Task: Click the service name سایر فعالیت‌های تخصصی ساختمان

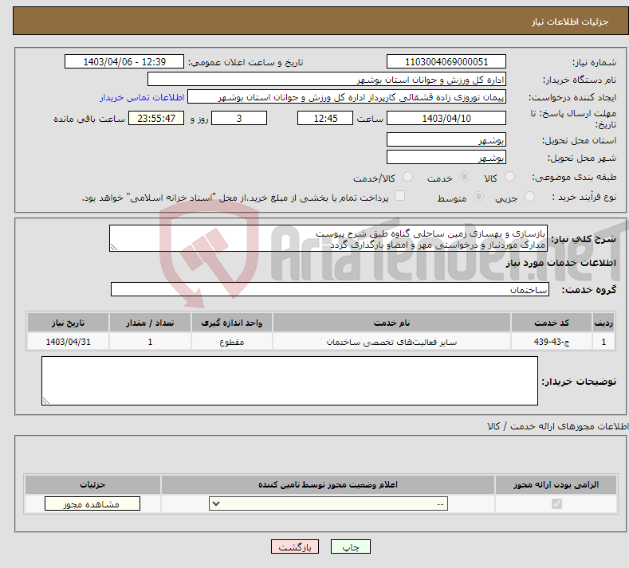Action: [x=391, y=342]
